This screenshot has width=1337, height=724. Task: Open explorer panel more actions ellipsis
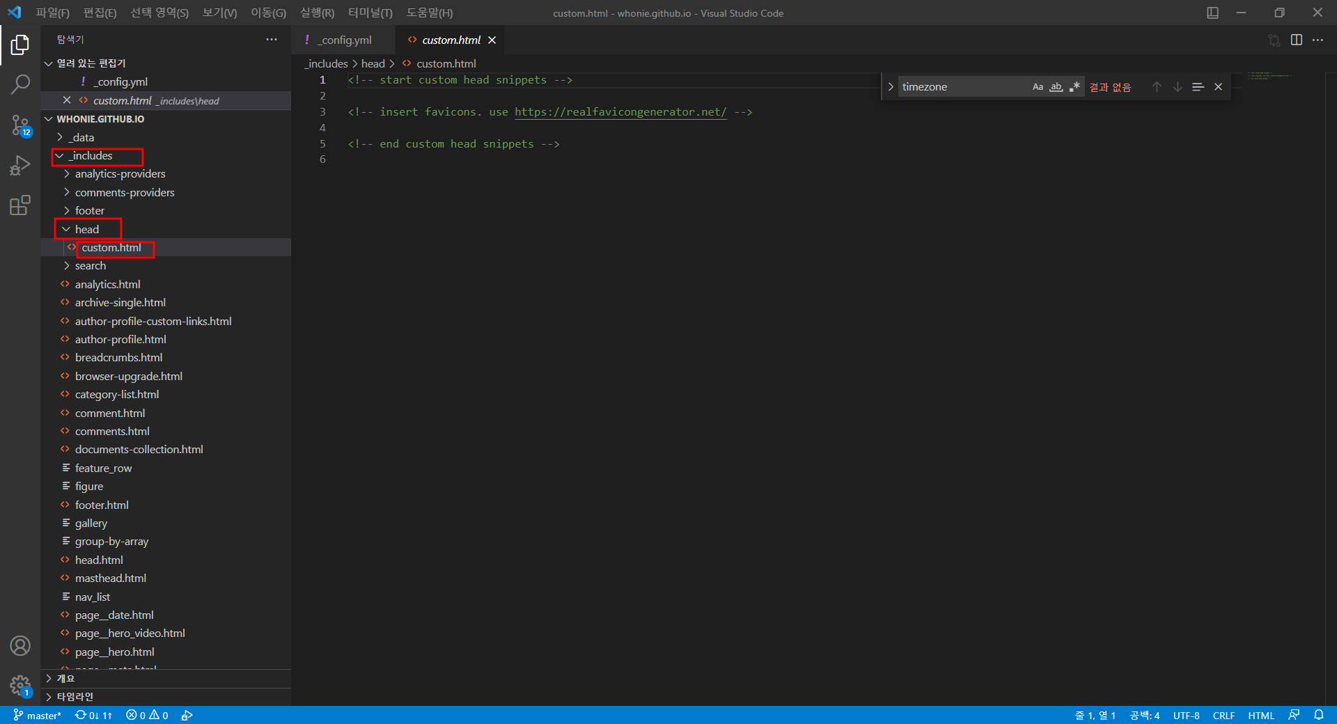(x=272, y=40)
